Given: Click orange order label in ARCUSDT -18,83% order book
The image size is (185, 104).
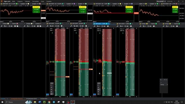Looking at the screenshot, I should pyautogui.click(x=67, y=77).
